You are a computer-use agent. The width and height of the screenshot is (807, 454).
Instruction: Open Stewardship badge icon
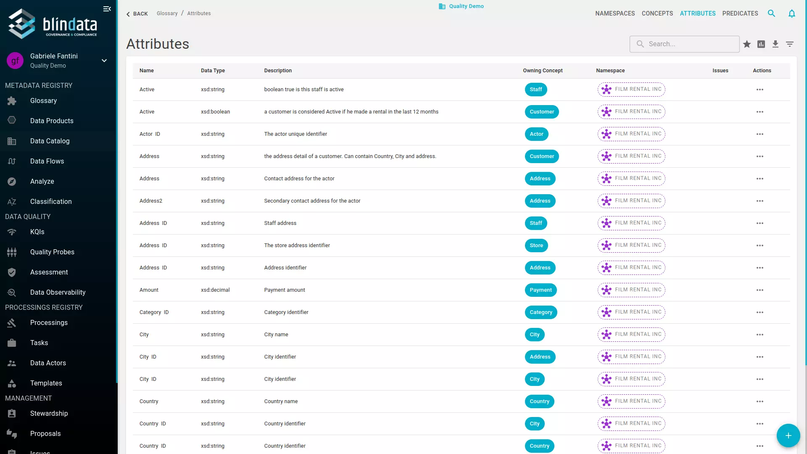click(x=12, y=414)
